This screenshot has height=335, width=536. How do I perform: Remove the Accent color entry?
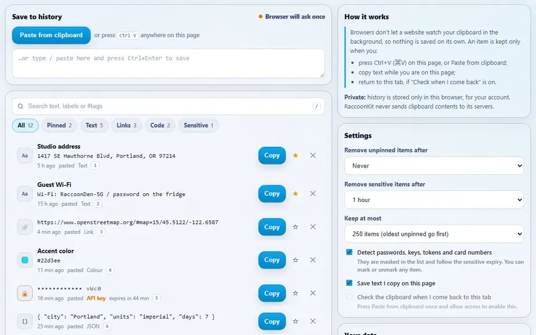pyautogui.click(x=313, y=260)
